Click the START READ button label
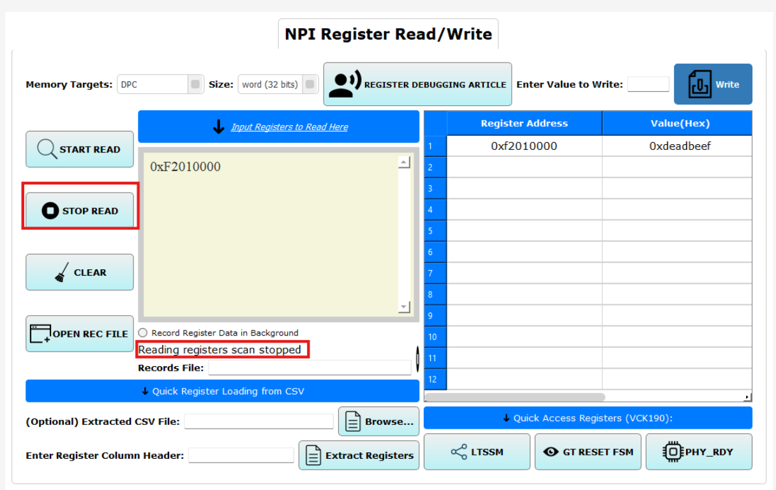The image size is (776, 490). point(90,149)
